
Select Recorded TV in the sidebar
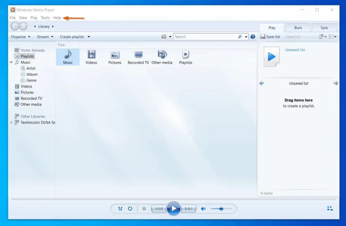[30, 98]
